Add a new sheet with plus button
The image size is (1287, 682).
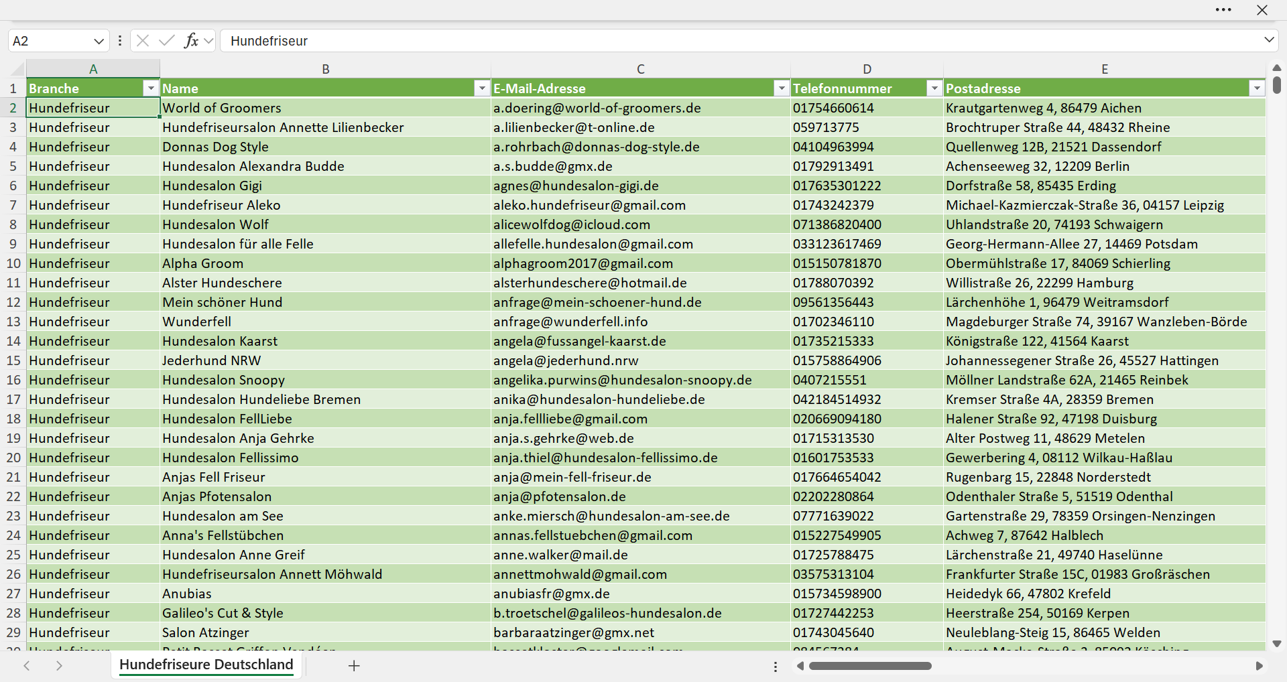354,665
